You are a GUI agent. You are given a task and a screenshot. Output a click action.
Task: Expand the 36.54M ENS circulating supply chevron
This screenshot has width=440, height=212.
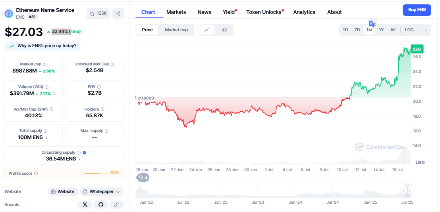pyautogui.click(x=80, y=159)
